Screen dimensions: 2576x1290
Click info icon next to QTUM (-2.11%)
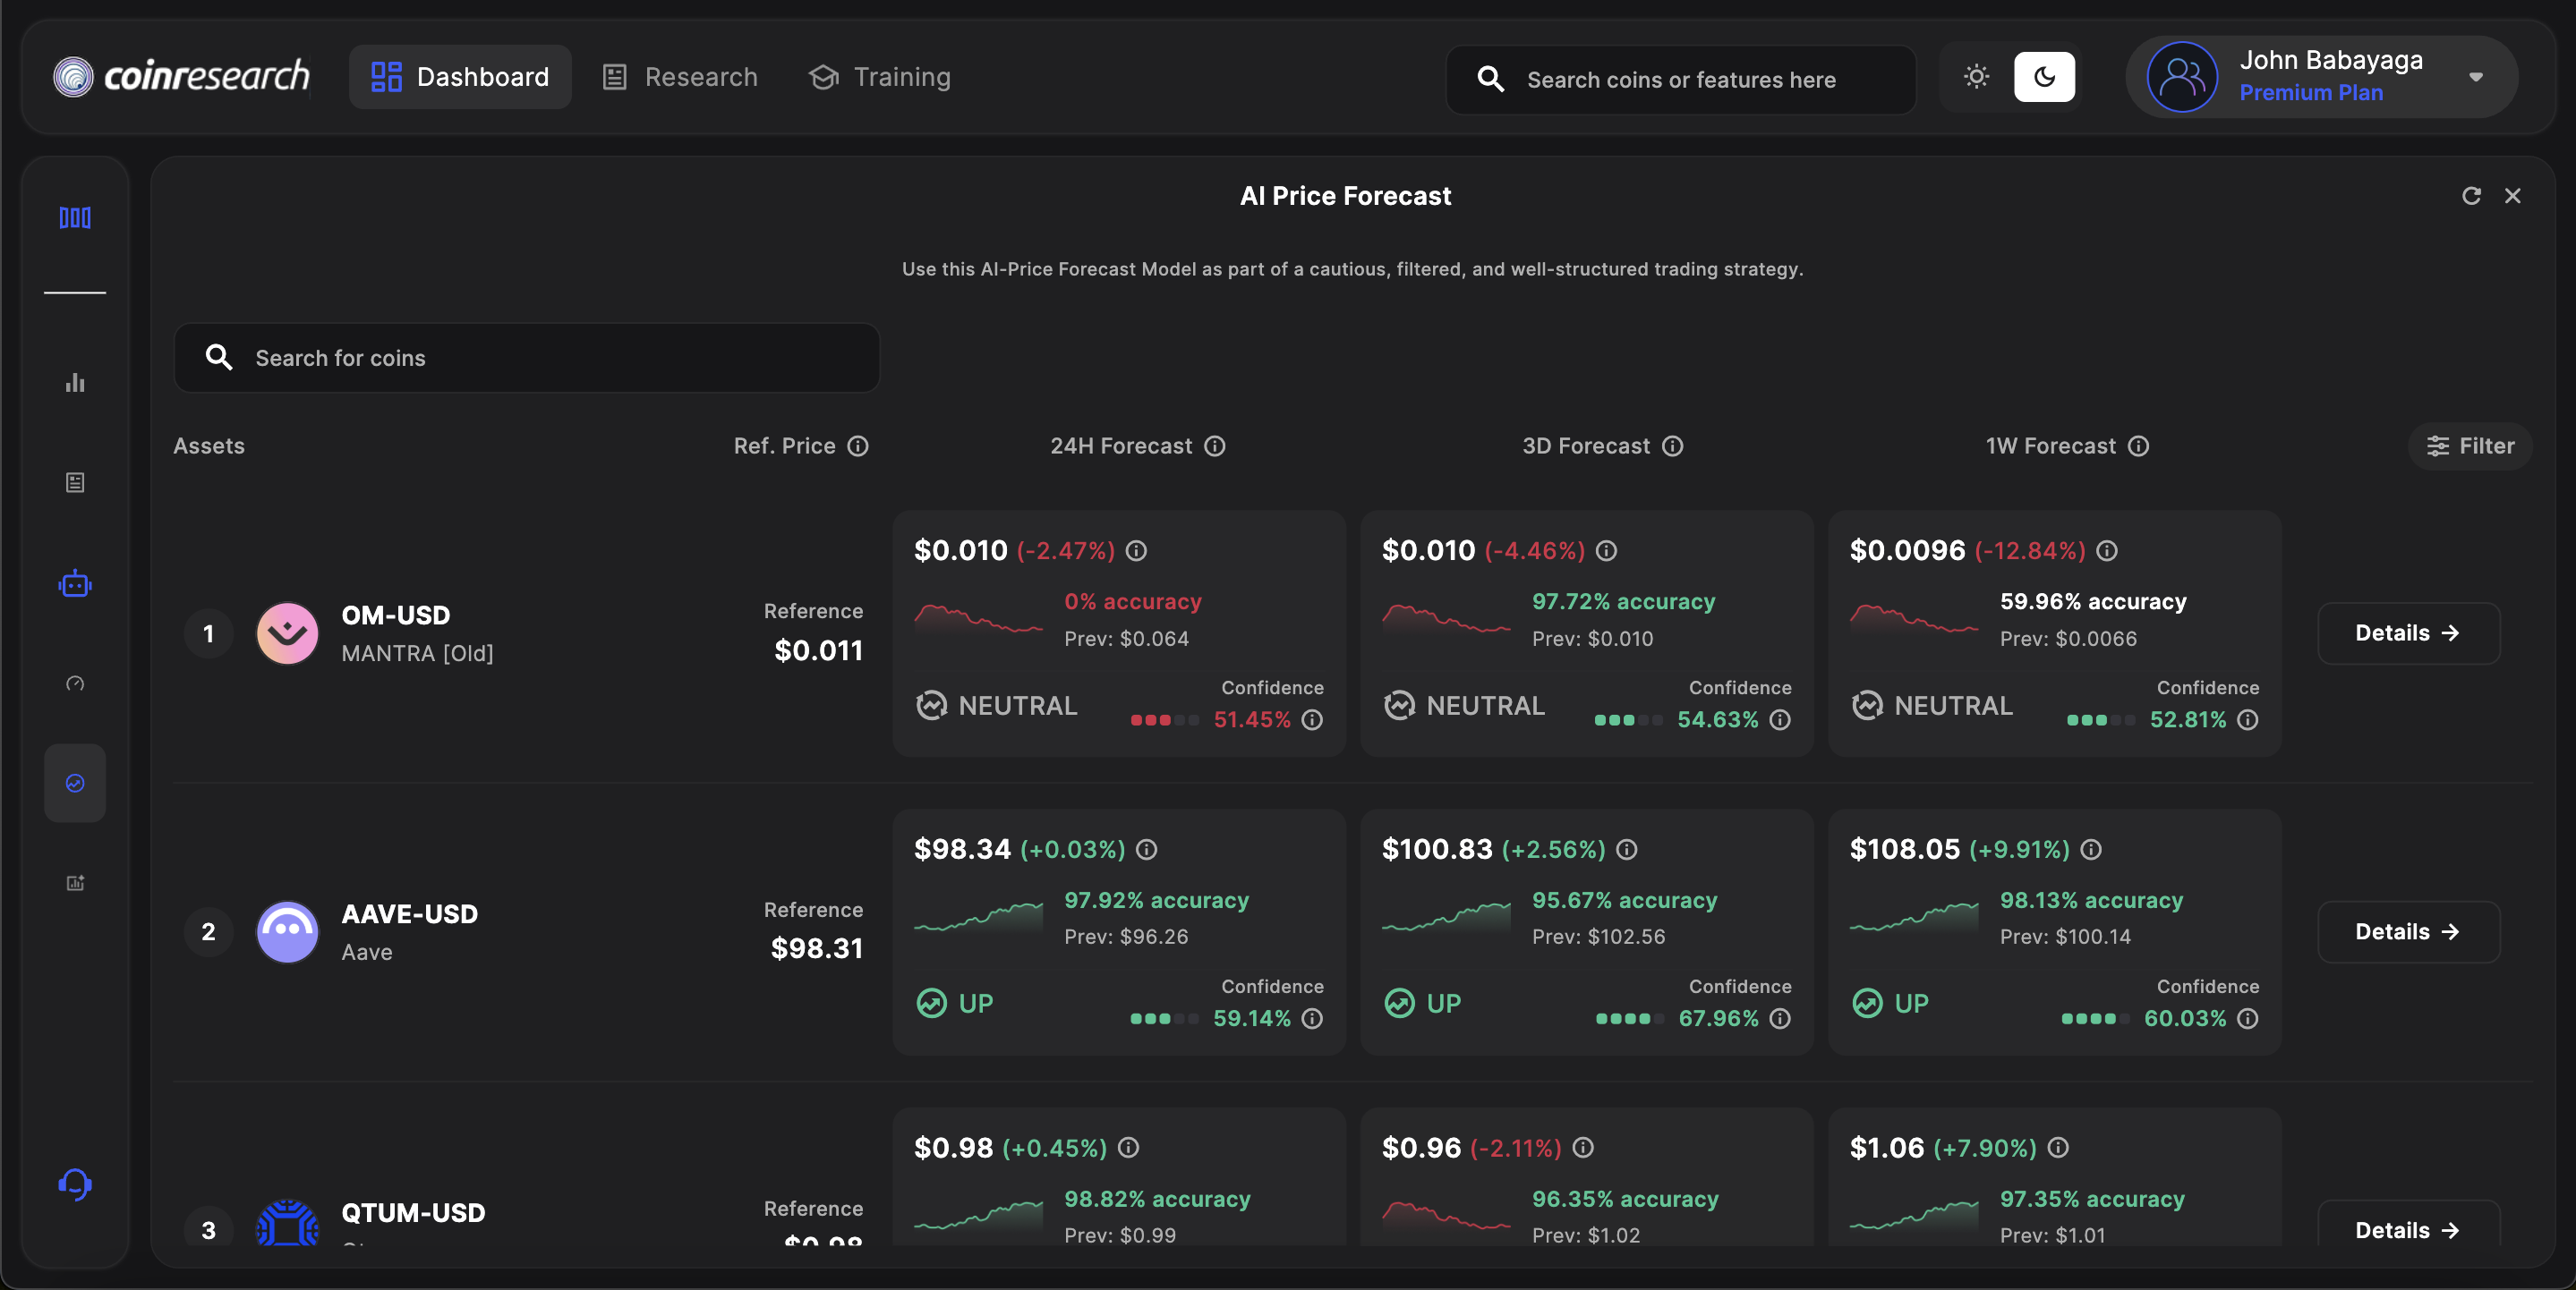[x=1583, y=1147]
